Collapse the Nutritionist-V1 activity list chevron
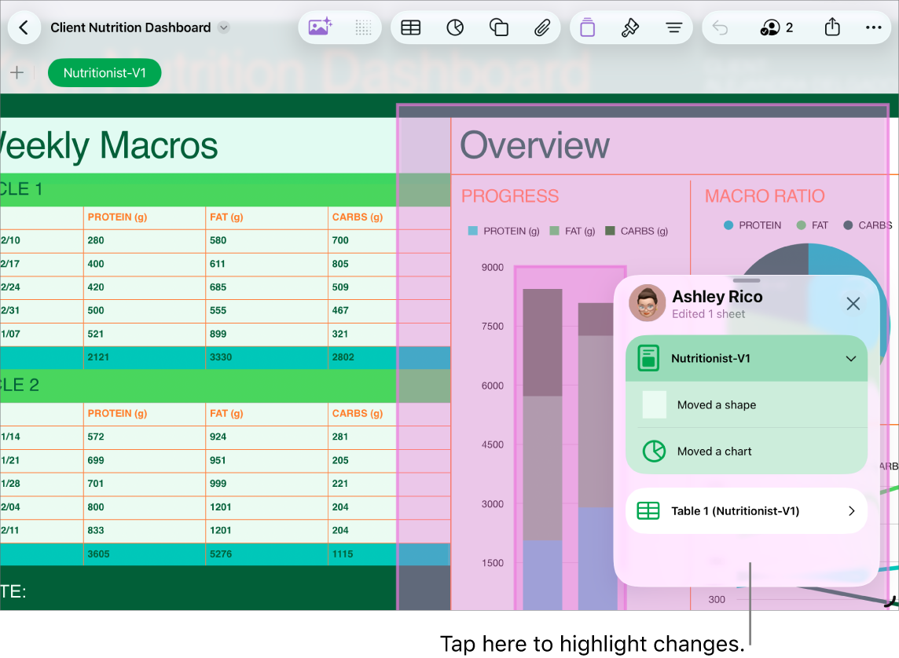This screenshot has height=658, width=899. pos(850,359)
